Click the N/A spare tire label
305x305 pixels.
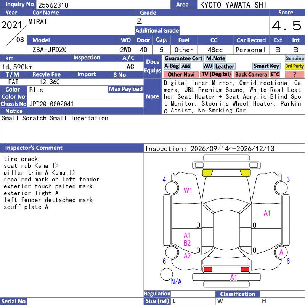coord(176,281)
